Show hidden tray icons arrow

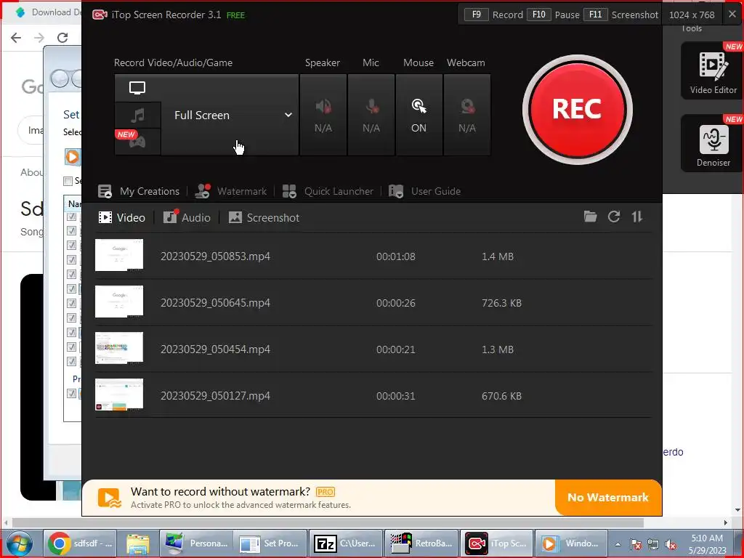pos(618,544)
